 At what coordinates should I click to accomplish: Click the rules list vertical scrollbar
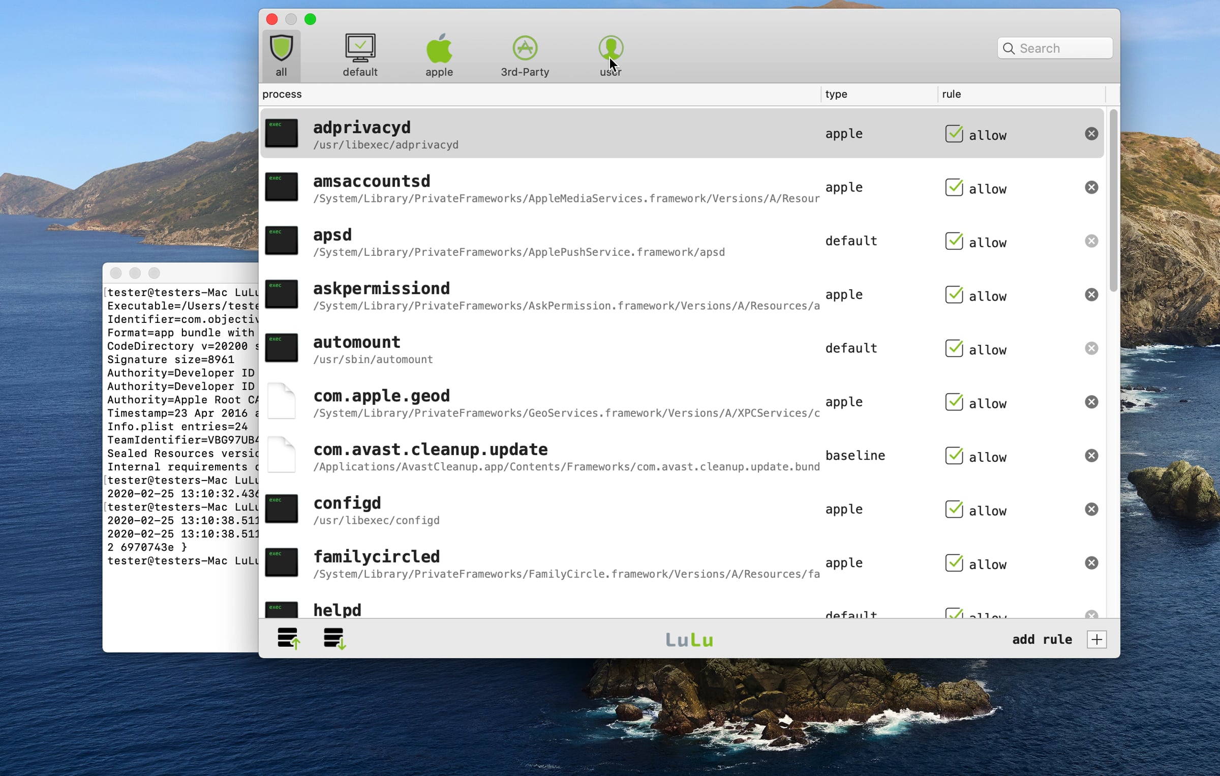click(1113, 201)
